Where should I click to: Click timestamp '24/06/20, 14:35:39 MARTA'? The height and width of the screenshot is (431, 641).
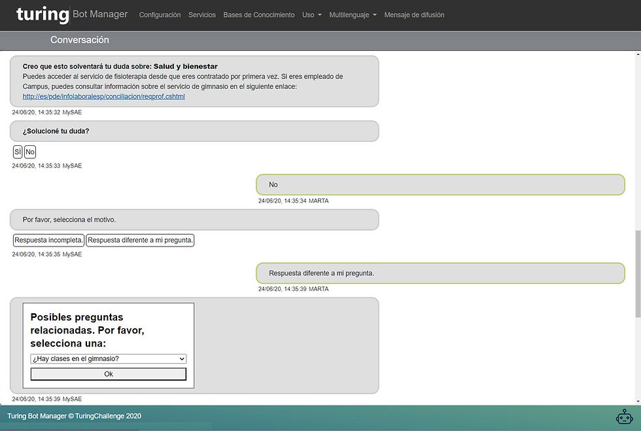(293, 288)
